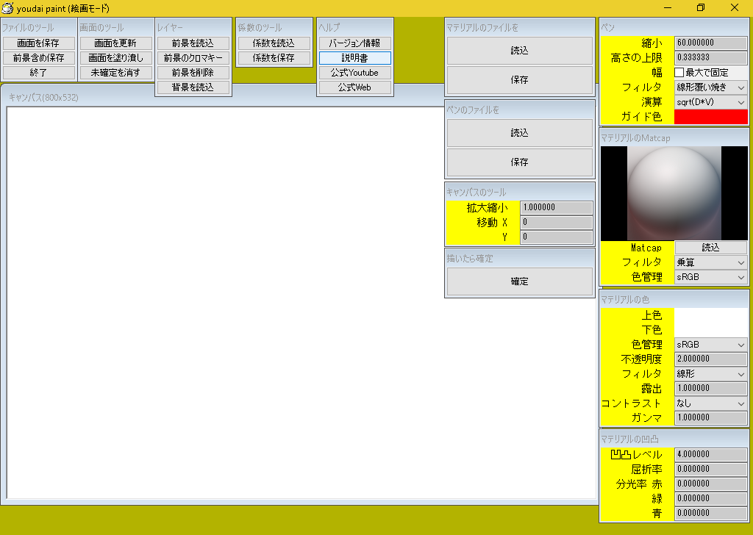This screenshot has height=535, width=753.
Task: Click 係数を保存 button
Action: 274,58
